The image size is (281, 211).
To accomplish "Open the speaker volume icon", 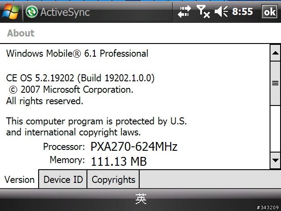I will 221,12.
